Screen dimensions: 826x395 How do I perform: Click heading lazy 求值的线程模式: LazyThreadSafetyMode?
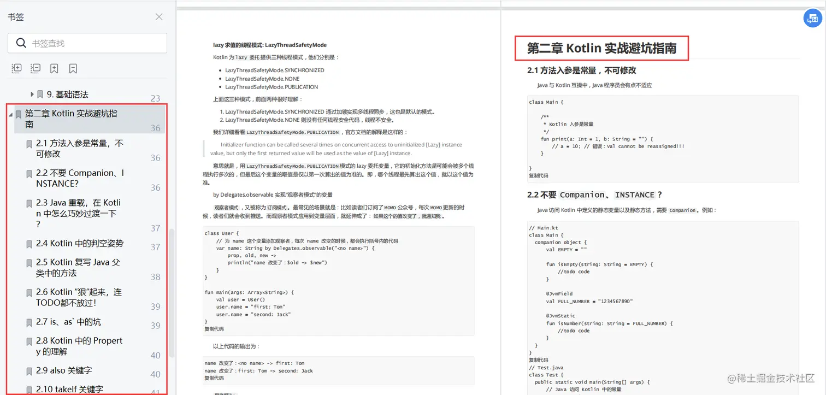270,45
